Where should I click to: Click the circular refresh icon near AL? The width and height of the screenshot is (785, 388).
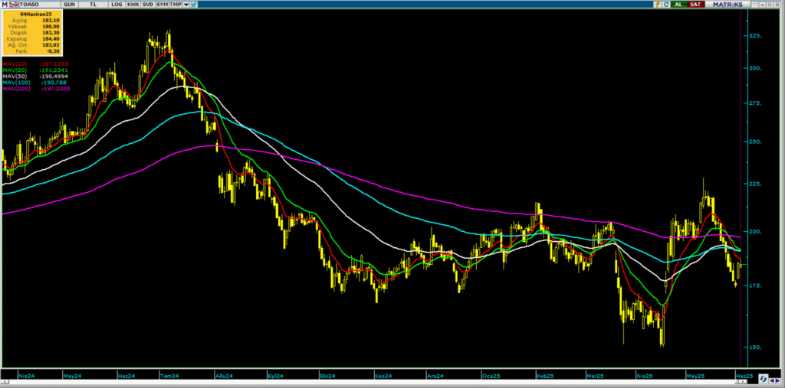(x=666, y=5)
